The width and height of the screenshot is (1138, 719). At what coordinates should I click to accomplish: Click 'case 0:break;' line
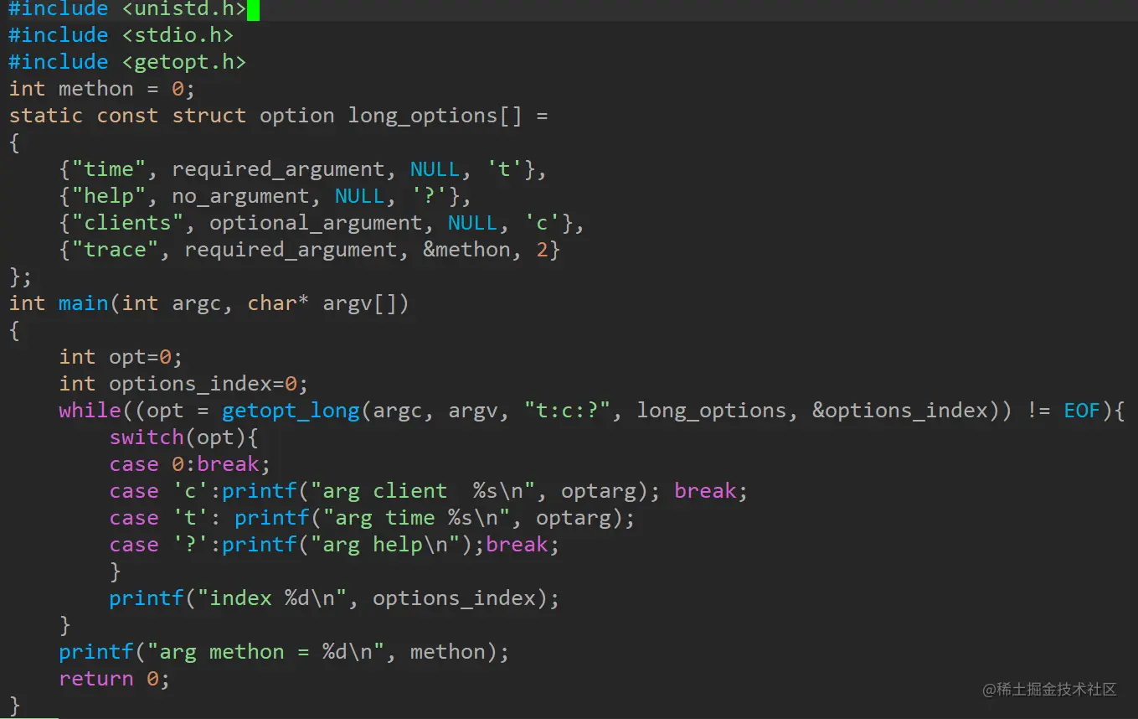190,464
